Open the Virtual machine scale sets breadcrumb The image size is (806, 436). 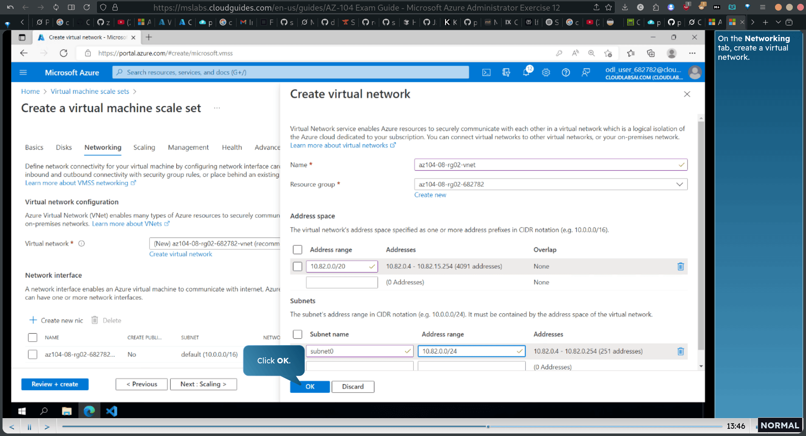point(90,91)
